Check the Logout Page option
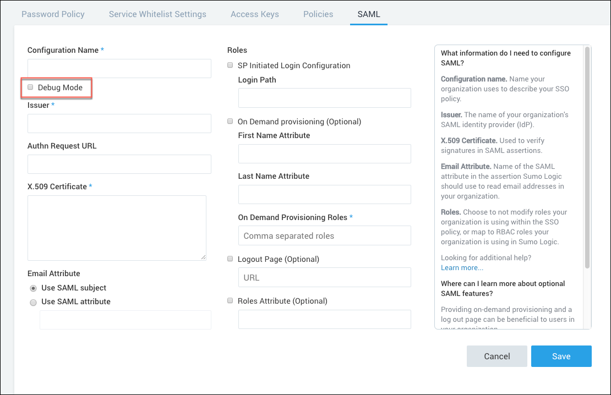The width and height of the screenshot is (611, 395). click(230, 259)
